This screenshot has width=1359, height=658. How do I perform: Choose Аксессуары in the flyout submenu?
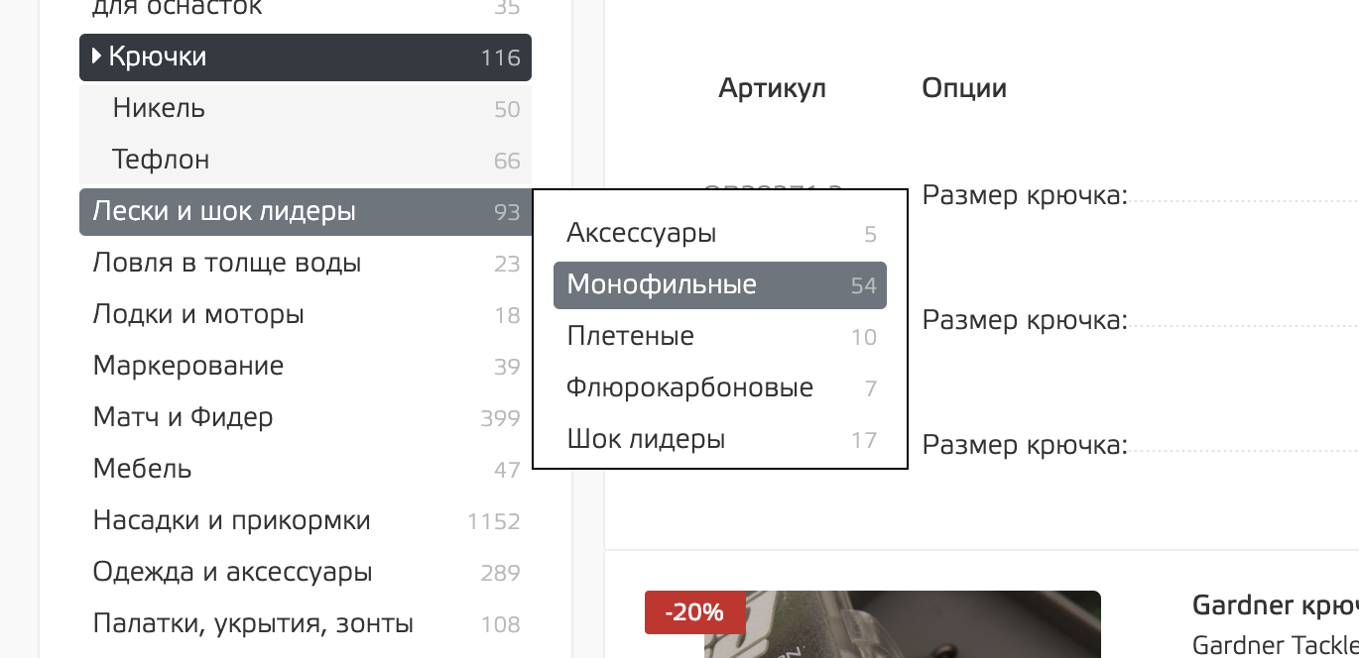(641, 234)
